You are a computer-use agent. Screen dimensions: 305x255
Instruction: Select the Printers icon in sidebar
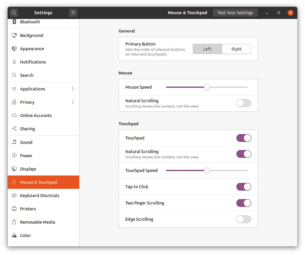pos(14,209)
